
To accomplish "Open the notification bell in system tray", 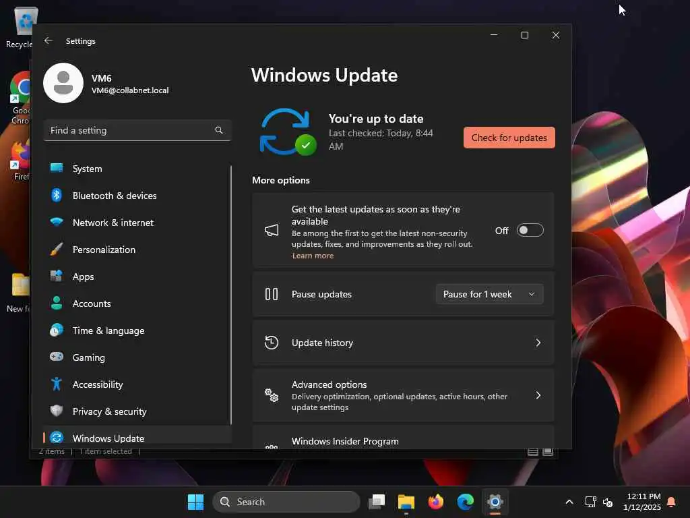I will coord(671,502).
